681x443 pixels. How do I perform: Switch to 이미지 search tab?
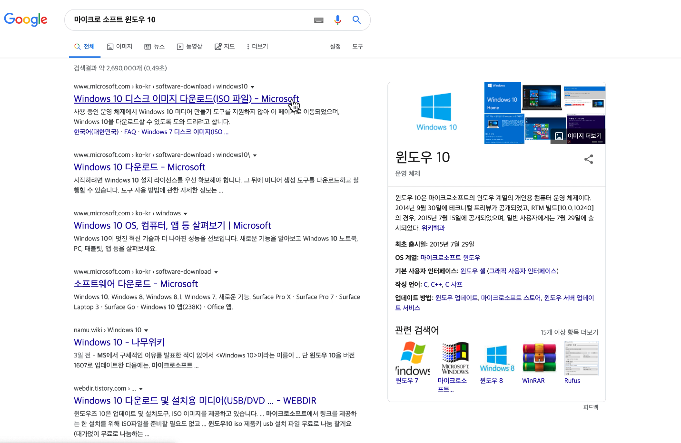click(x=119, y=47)
